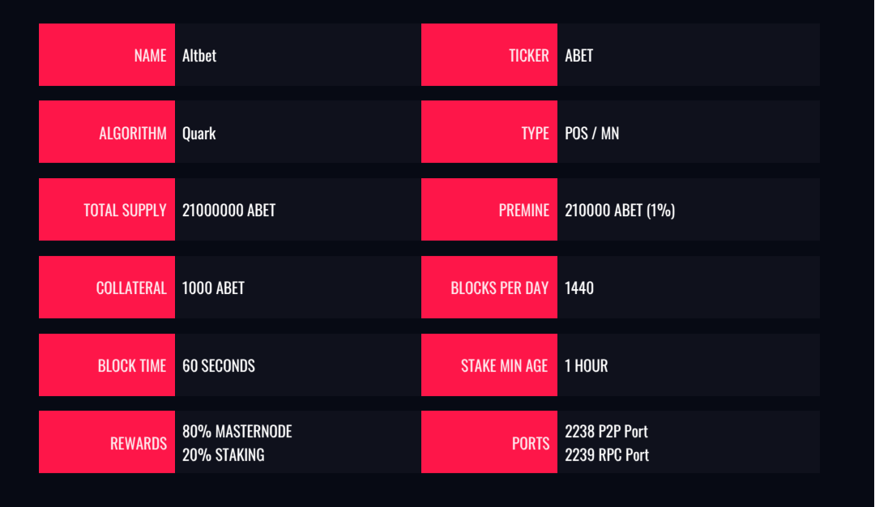Select the 1440 blocks value
Viewport: 875px width, 507px height.
[x=579, y=288]
